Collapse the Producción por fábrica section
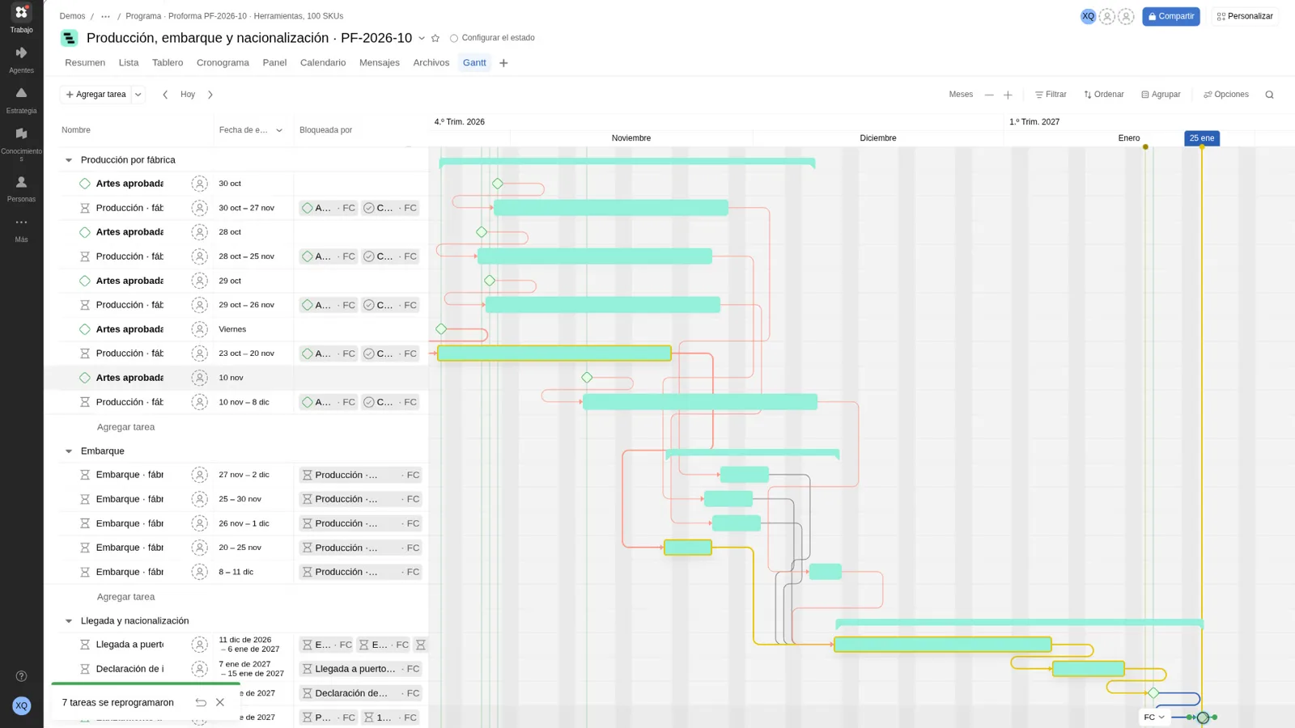The height and width of the screenshot is (728, 1295). click(69, 160)
